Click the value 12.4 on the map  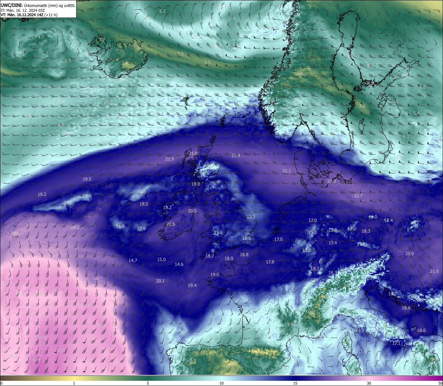click(388, 220)
